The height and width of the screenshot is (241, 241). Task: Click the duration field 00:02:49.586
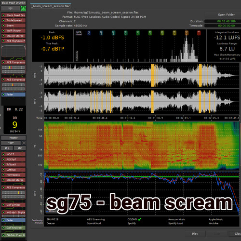pos(223,21)
